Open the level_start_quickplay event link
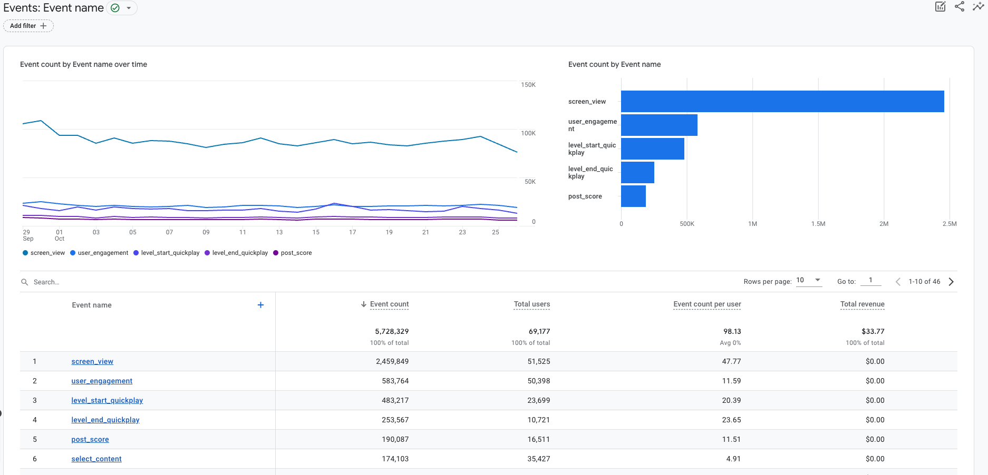 click(x=107, y=400)
